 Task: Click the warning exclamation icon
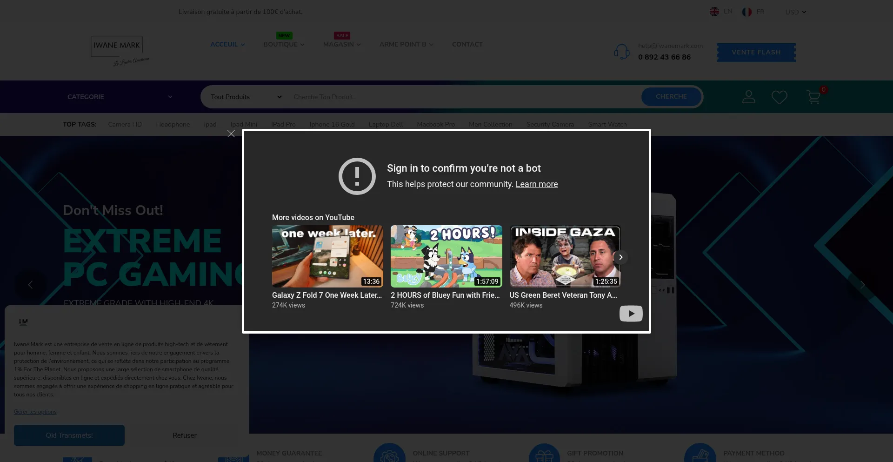[x=357, y=176]
